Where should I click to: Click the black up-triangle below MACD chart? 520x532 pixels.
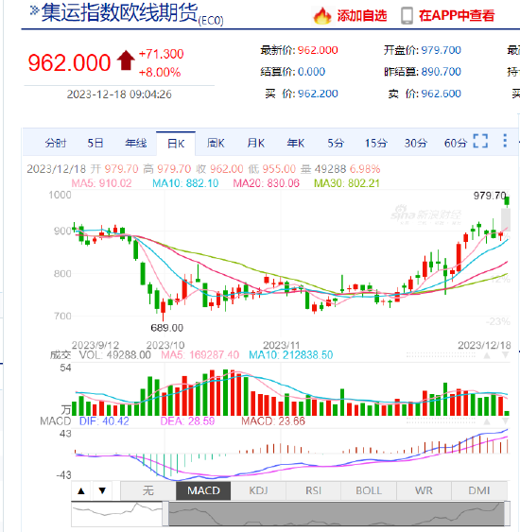81,490
